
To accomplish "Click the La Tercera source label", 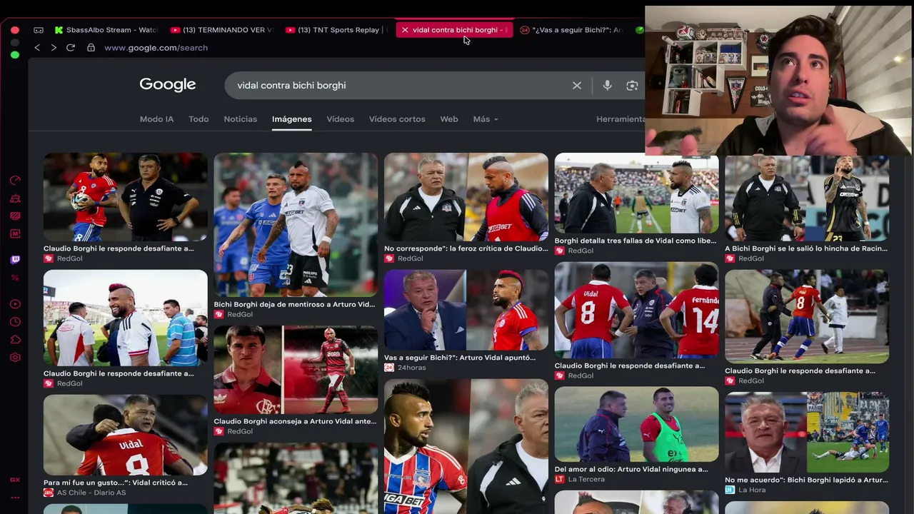I will pyautogui.click(x=586, y=479).
